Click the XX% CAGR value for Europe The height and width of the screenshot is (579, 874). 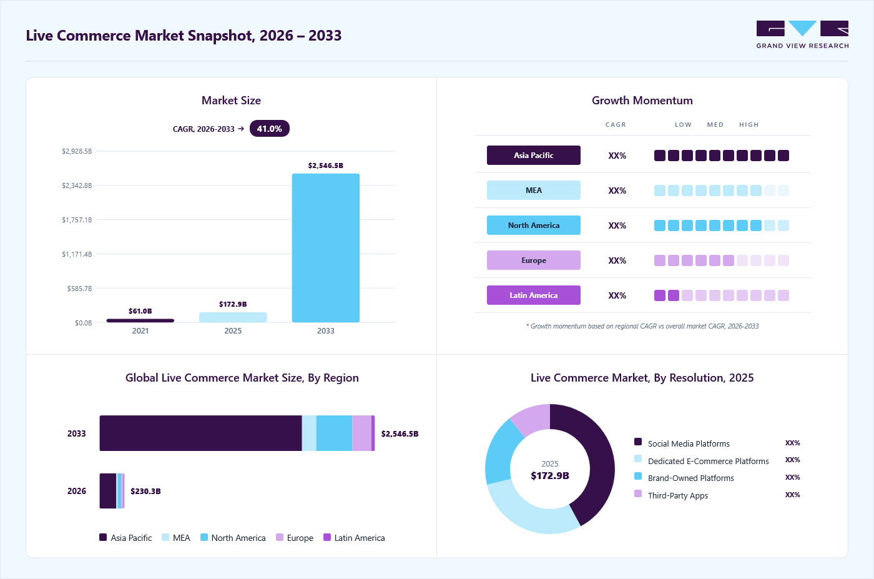617,260
